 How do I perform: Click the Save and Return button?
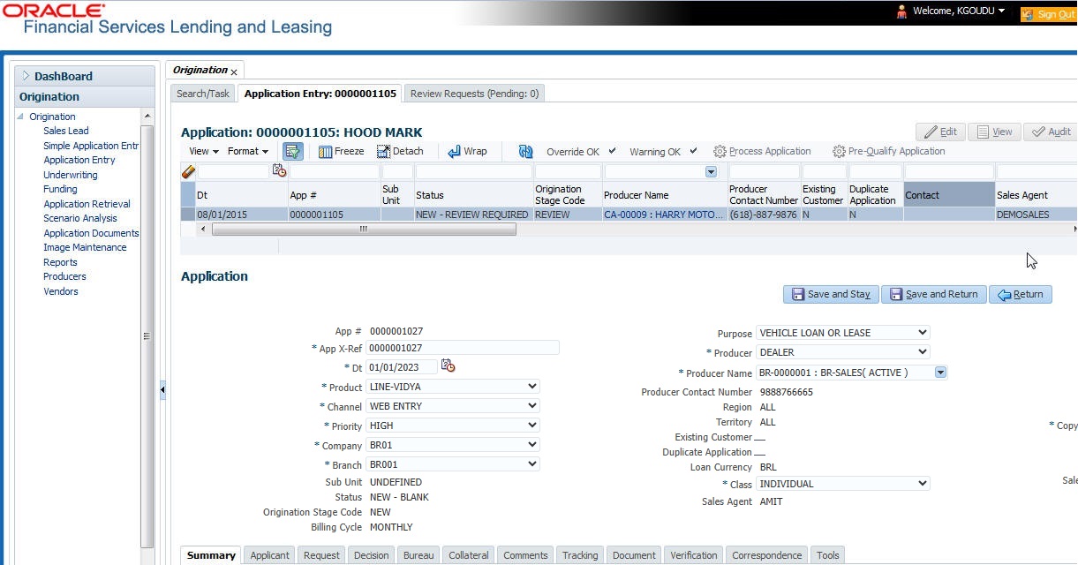coord(933,294)
